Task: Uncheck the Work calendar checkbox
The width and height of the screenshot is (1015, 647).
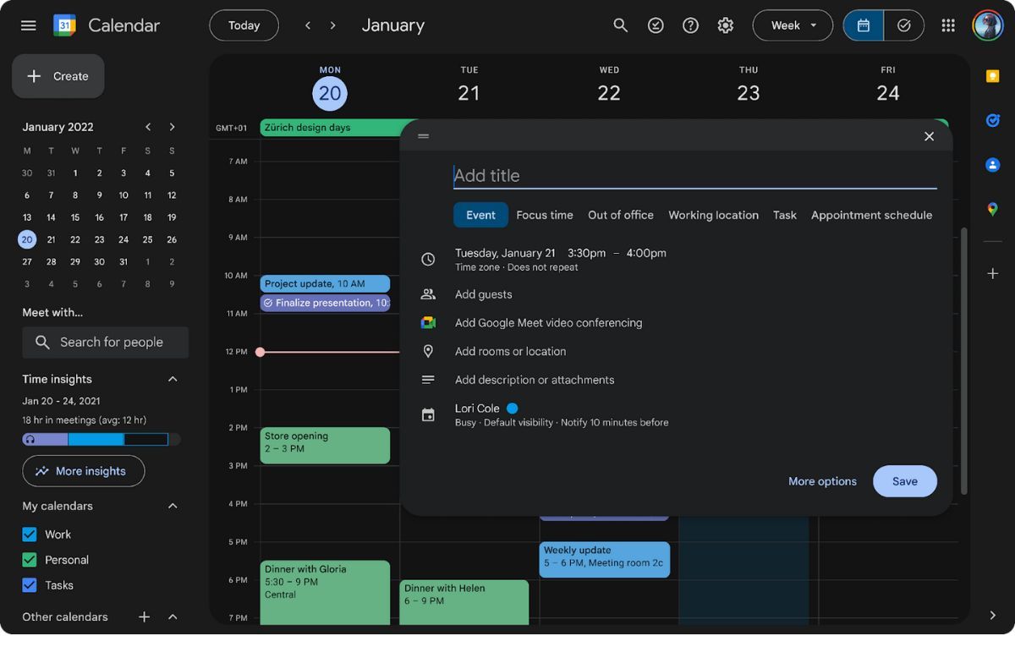Action: (x=30, y=535)
